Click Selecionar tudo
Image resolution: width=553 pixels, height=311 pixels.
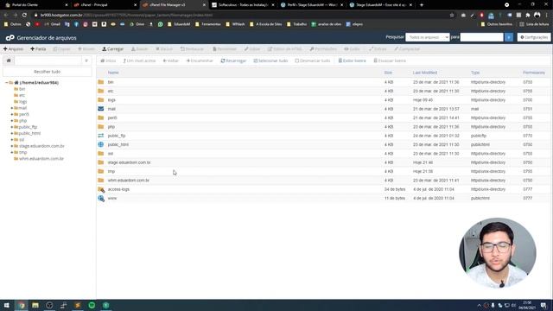pos(270,60)
